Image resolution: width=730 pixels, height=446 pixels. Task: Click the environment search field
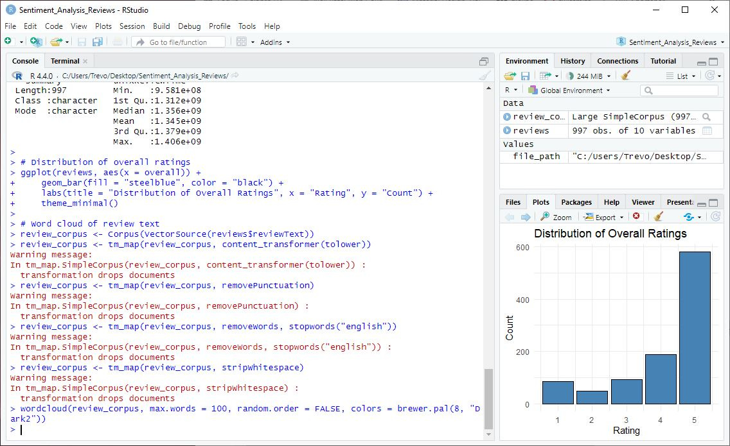[679, 90]
